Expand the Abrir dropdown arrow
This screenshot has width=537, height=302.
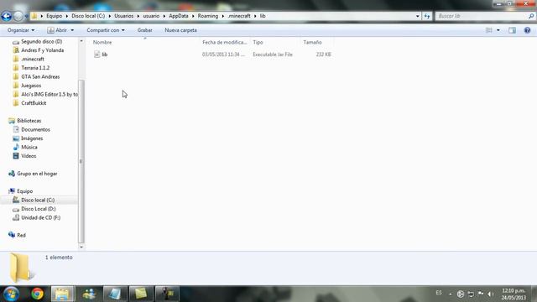pos(72,30)
